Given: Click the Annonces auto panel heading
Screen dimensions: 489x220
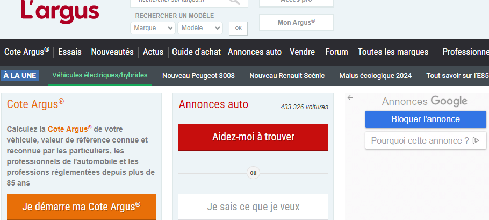Looking at the screenshot, I should click(x=214, y=104).
